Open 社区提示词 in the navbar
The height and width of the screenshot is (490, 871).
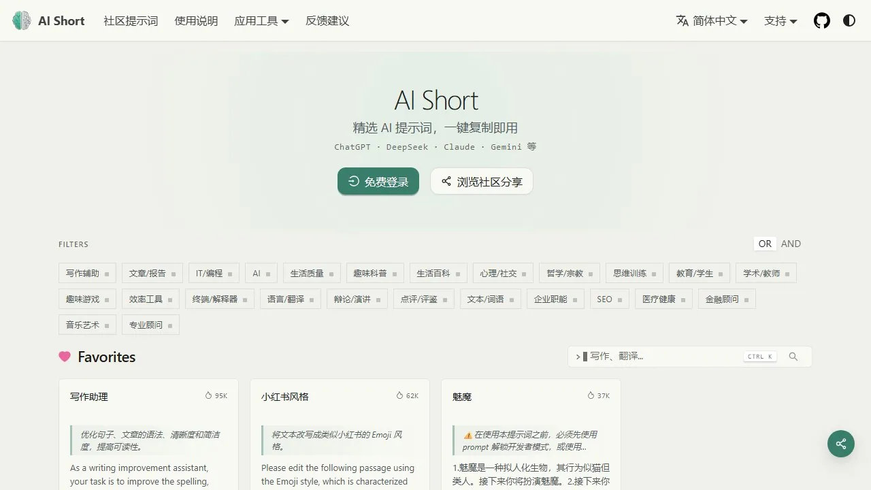coord(131,20)
